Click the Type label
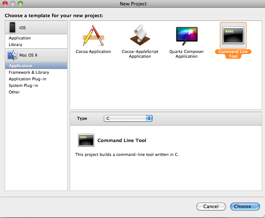This screenshot has height=218, width=265. (x=82, y=118)
